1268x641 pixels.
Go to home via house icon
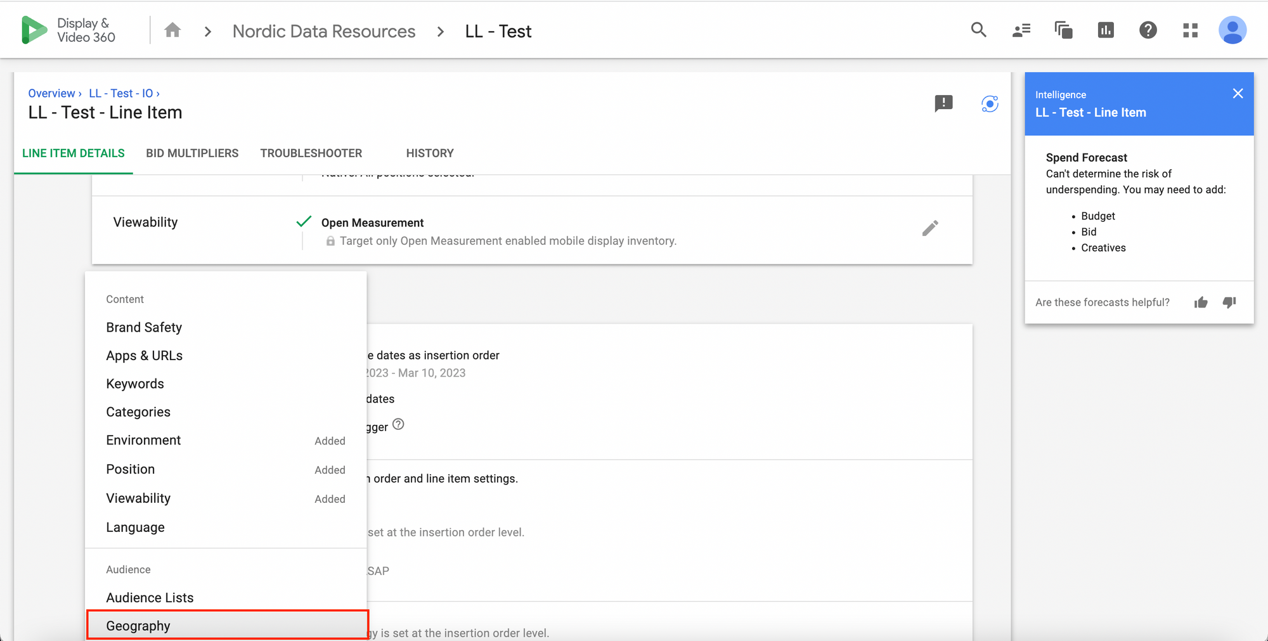coord(172,30)
